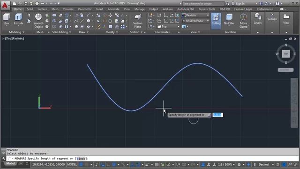The image size is (300, 169).
Task: Select the Move Gizmo tool
Action: pyautogui.click(x=243, y=21)
